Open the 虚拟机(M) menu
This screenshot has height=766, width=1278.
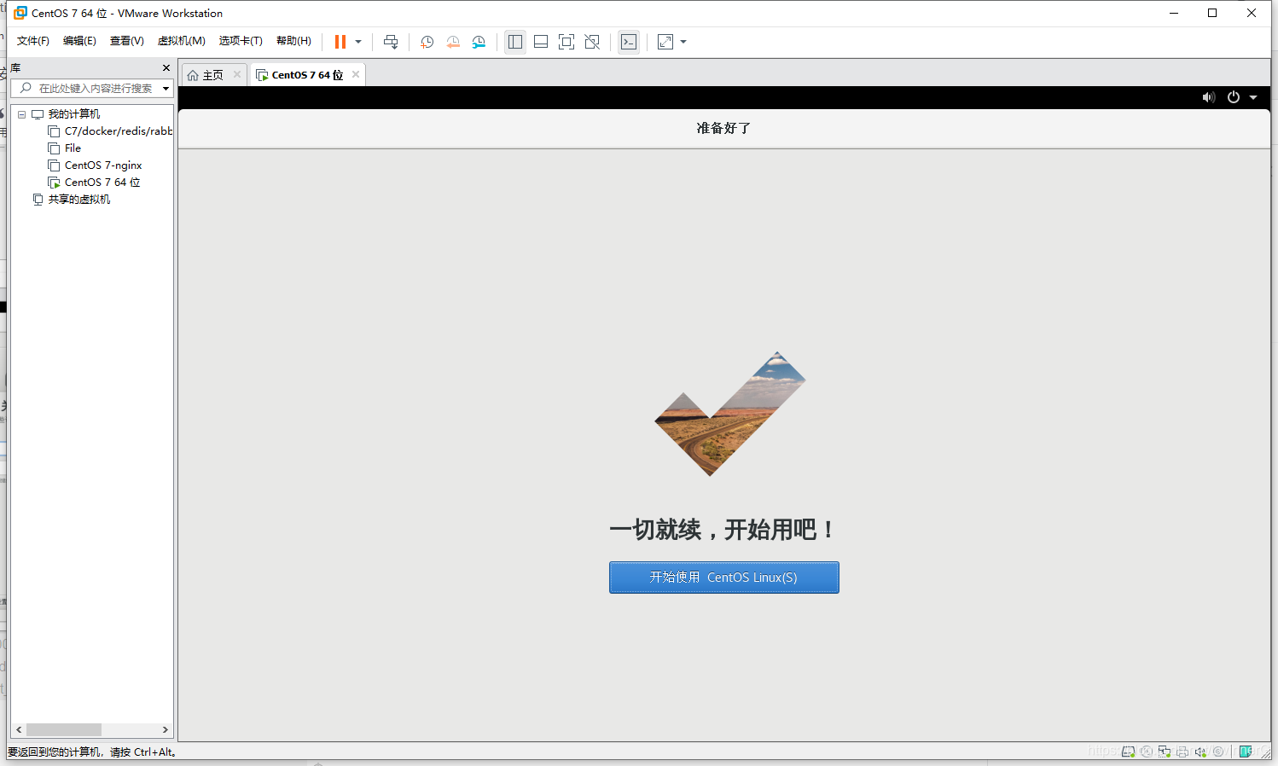[x=182, y=41]
